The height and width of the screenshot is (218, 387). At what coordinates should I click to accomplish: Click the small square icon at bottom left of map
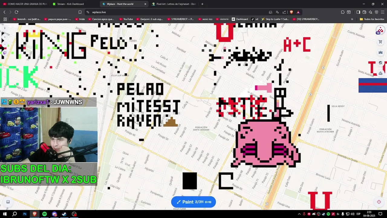click(8, 202)
